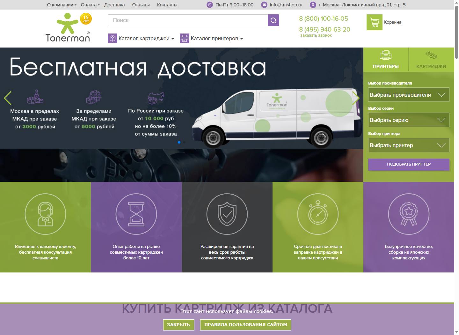Open the Каталог картриджей dropdown
Screen dimensions: 459x335
tap(146, 38)
